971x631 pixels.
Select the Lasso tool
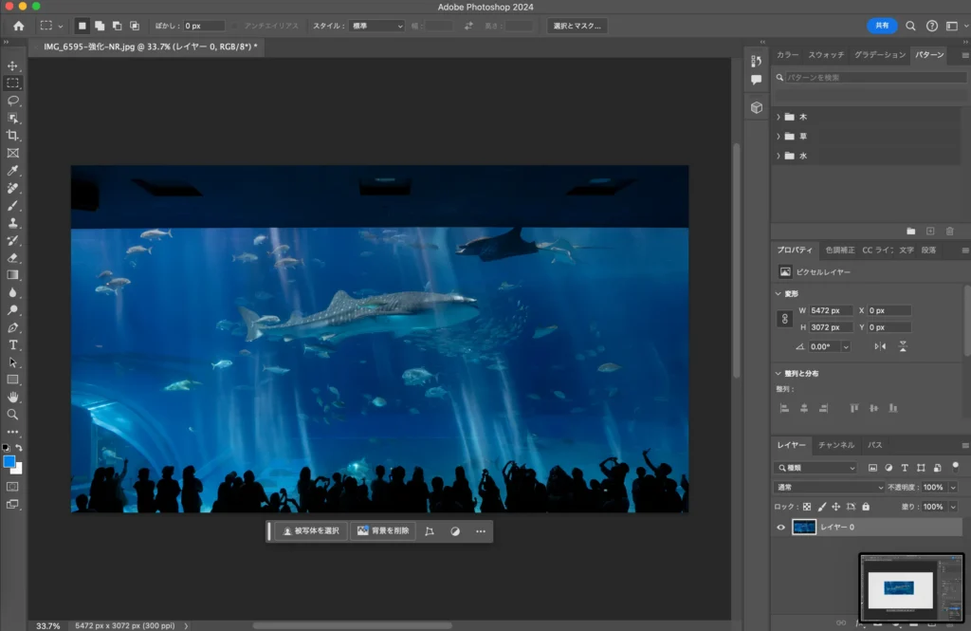pyautogui.click(x=13, y=100)
